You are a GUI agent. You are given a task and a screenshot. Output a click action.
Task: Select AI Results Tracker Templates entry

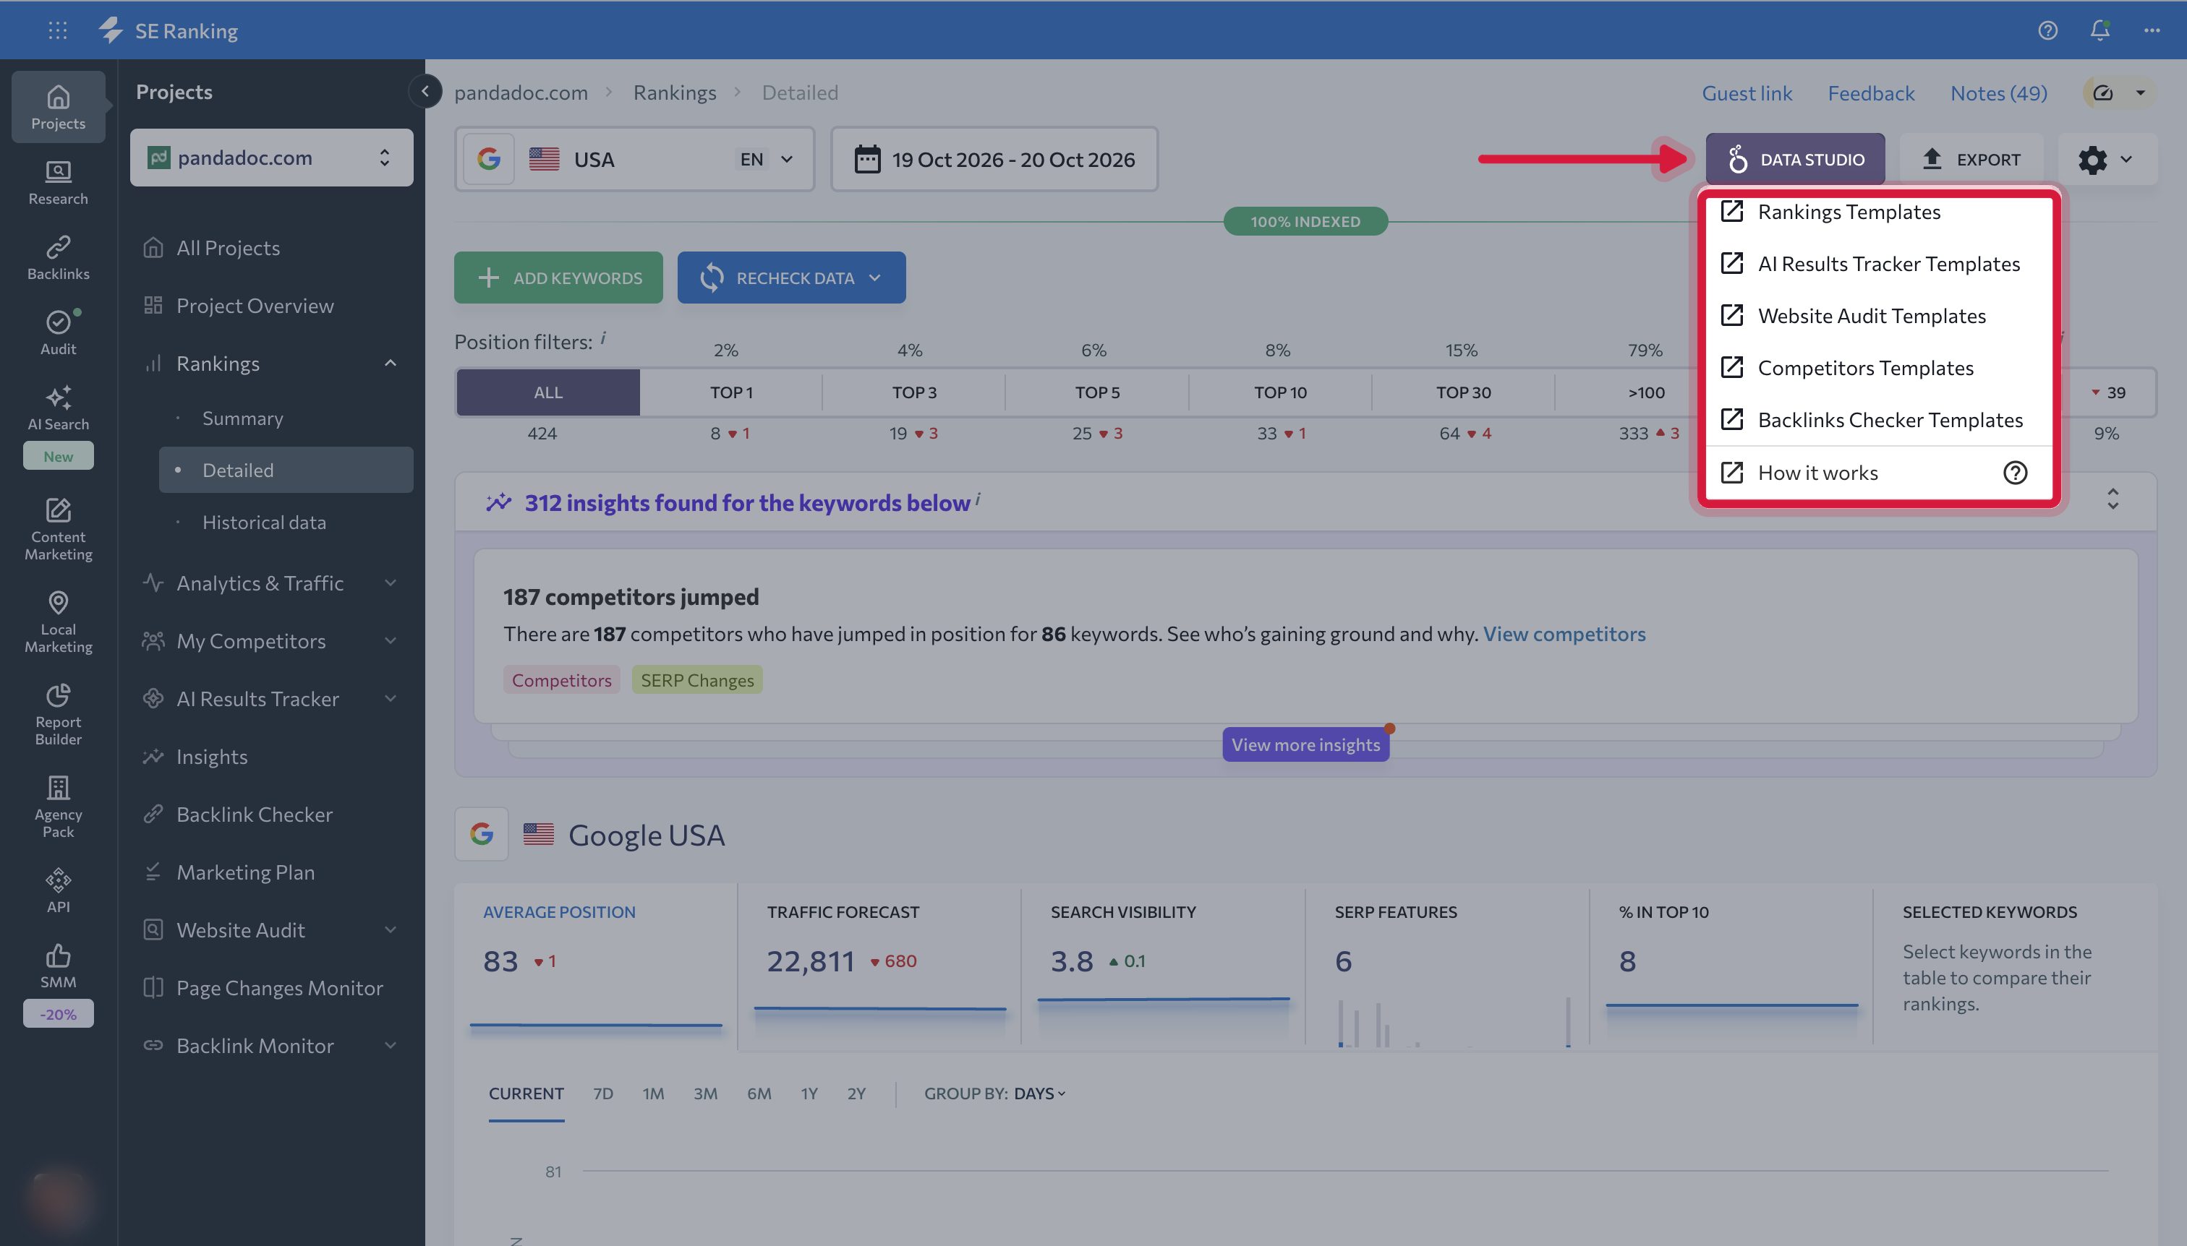1879,264
